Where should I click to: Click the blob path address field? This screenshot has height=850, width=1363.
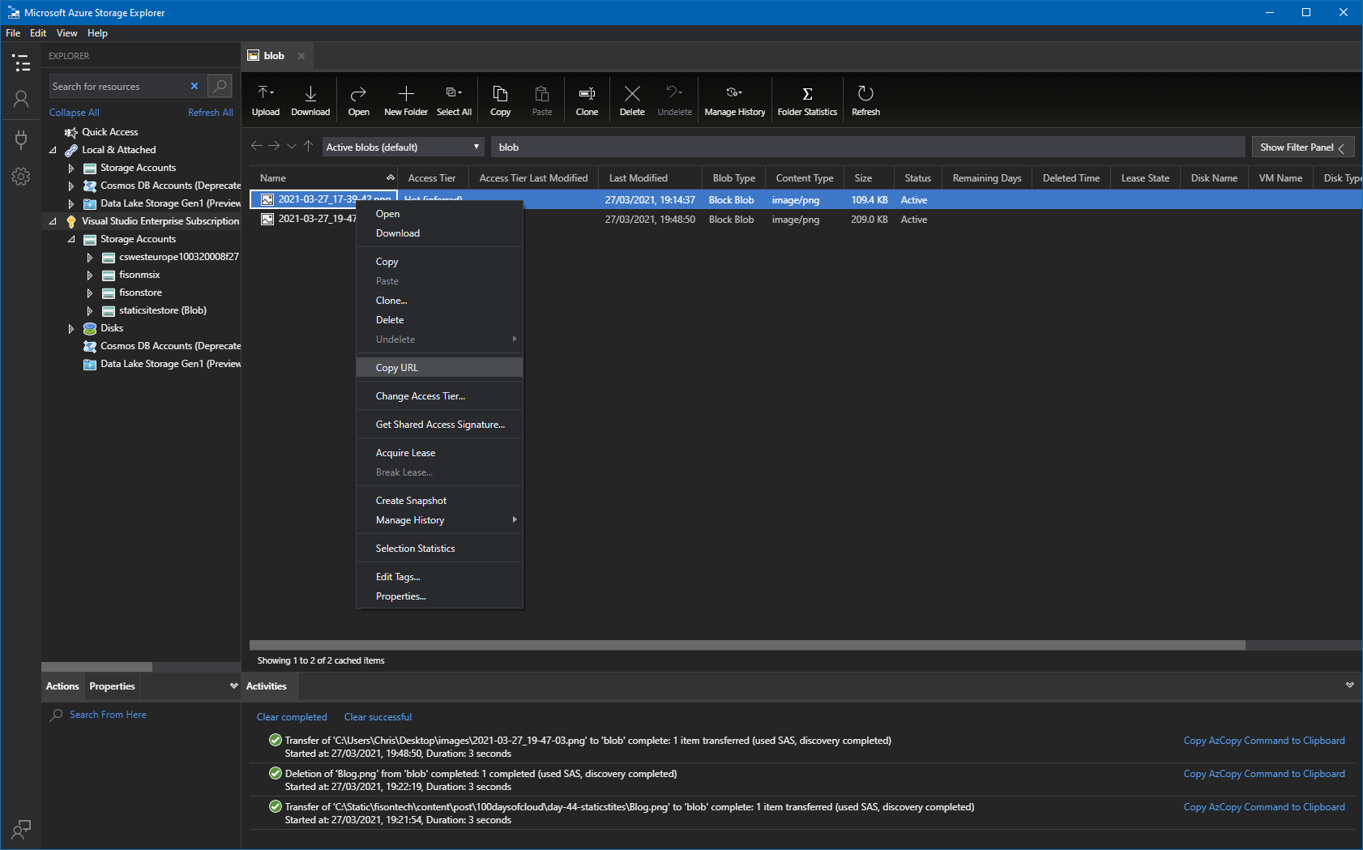(x=868, y=147)
